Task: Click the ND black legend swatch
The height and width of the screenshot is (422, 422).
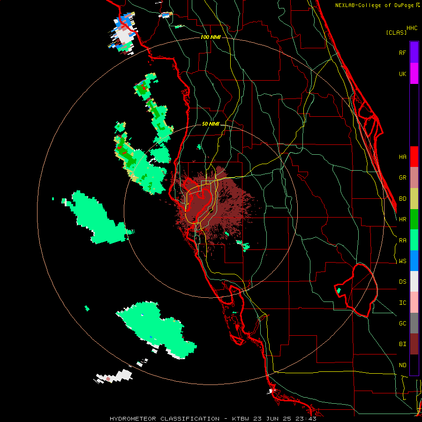Action: pos(414,365)
